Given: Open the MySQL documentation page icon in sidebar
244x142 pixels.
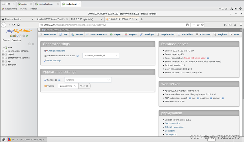Looking at the screenshot, I should point(20,36).
